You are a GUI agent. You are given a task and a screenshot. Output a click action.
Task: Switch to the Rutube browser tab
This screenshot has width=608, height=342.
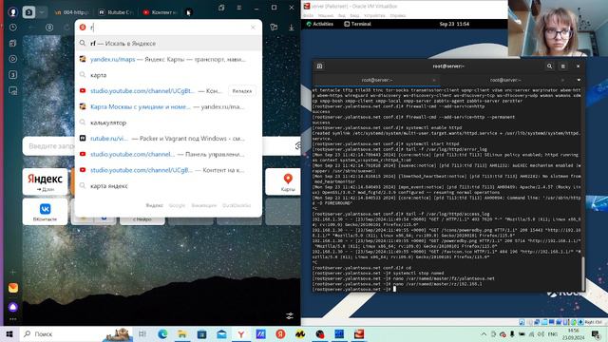point(116,12)
